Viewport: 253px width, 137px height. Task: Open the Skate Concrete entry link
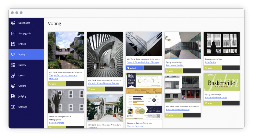[x=57, y=123]
